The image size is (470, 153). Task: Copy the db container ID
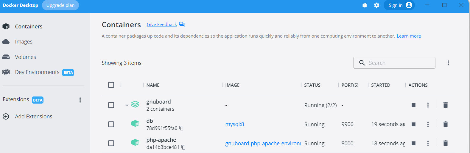(x=181, y=128)
